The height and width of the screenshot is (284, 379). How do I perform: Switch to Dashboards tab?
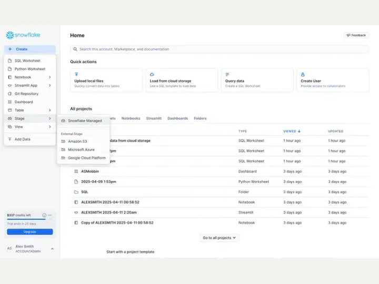click(x=178, y=118)
